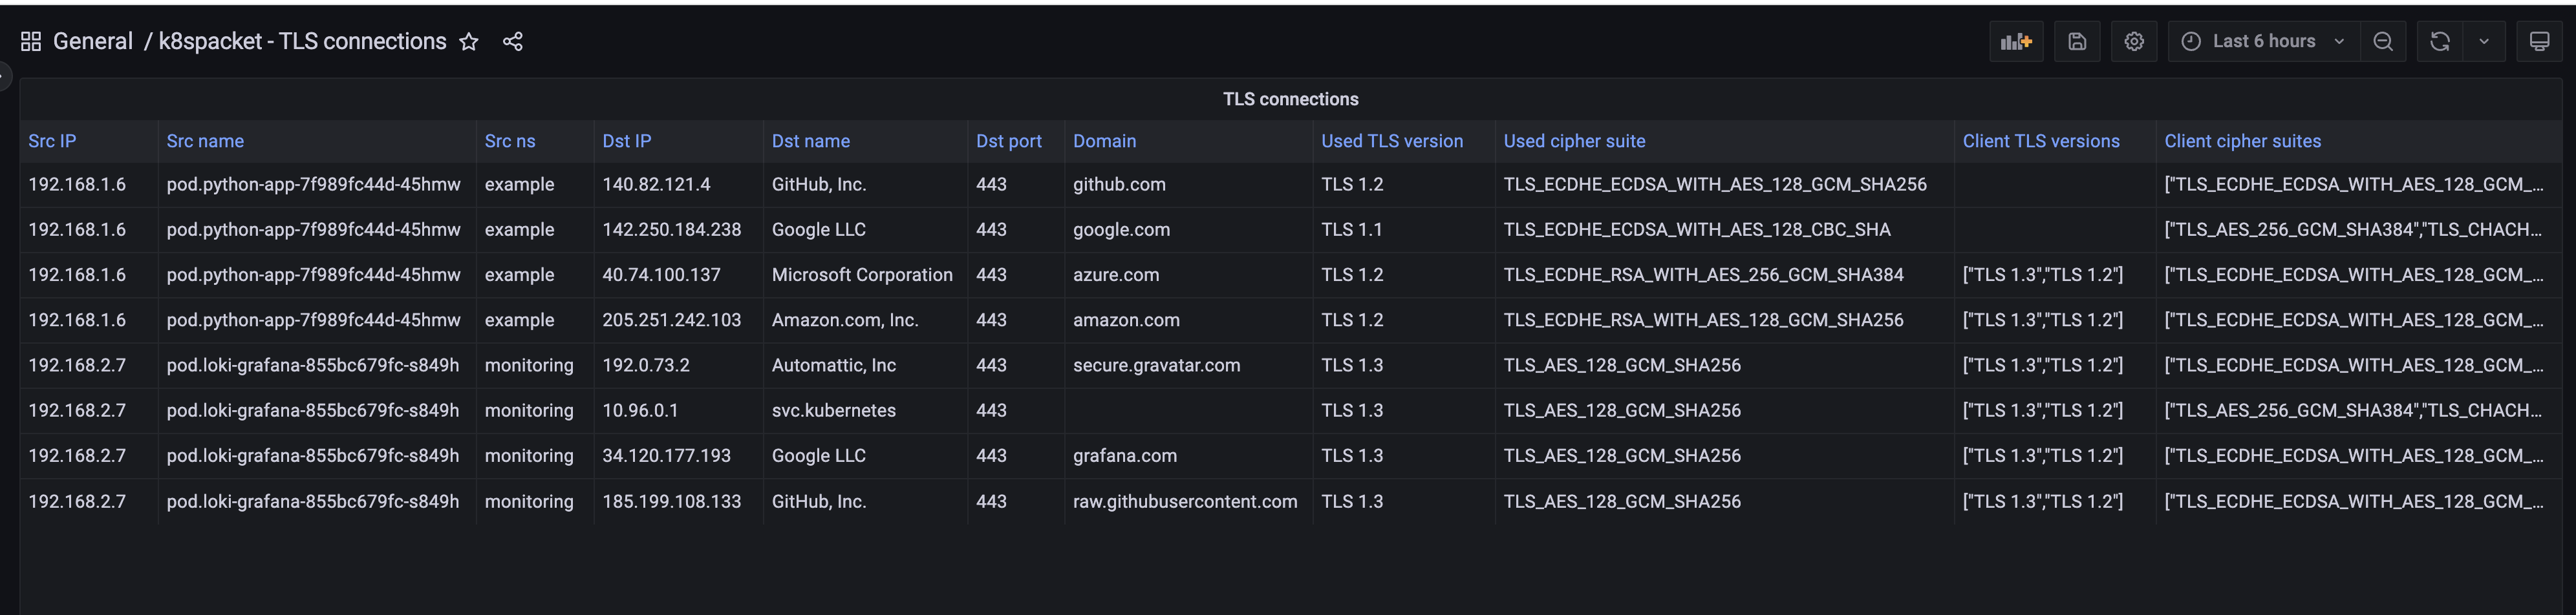2576x615 pixels.
Task: Sort by Dst name column
Action: (x=811, y=141)
